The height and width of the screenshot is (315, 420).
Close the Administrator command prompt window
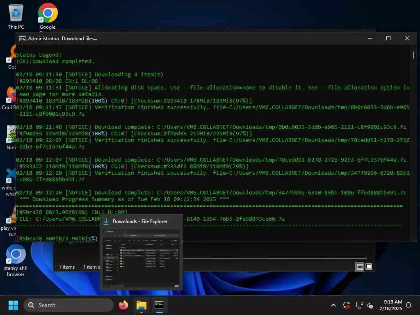pos(407,38)
